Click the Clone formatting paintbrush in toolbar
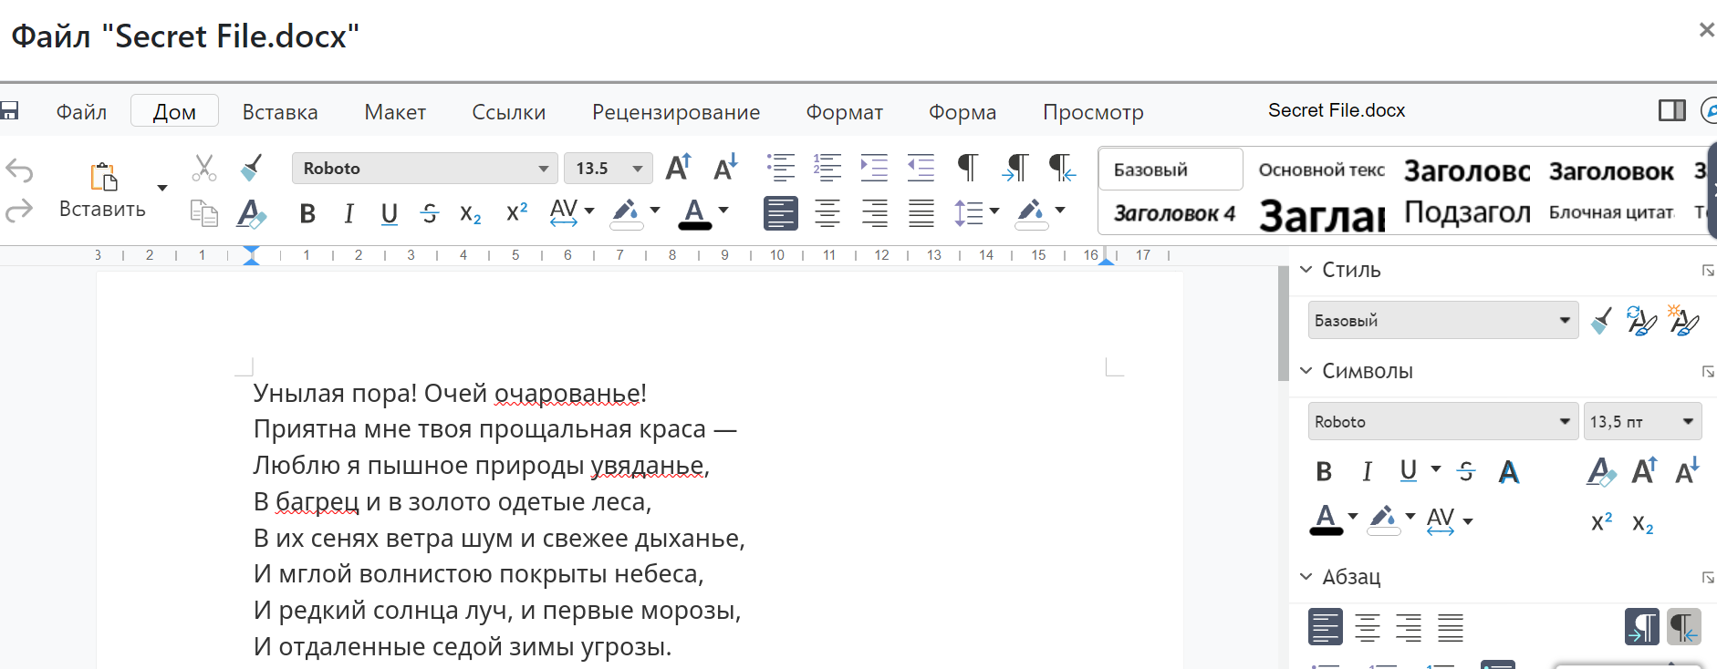The image size is (1717, 669). 251,168
